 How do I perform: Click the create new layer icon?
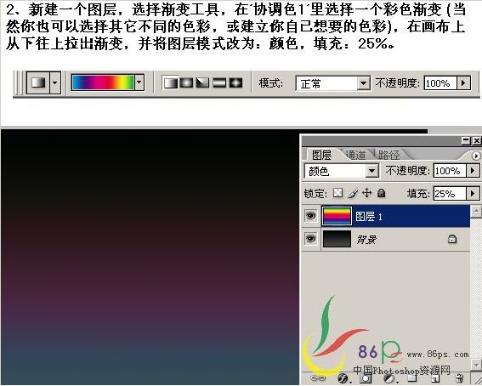coord(434,378)
